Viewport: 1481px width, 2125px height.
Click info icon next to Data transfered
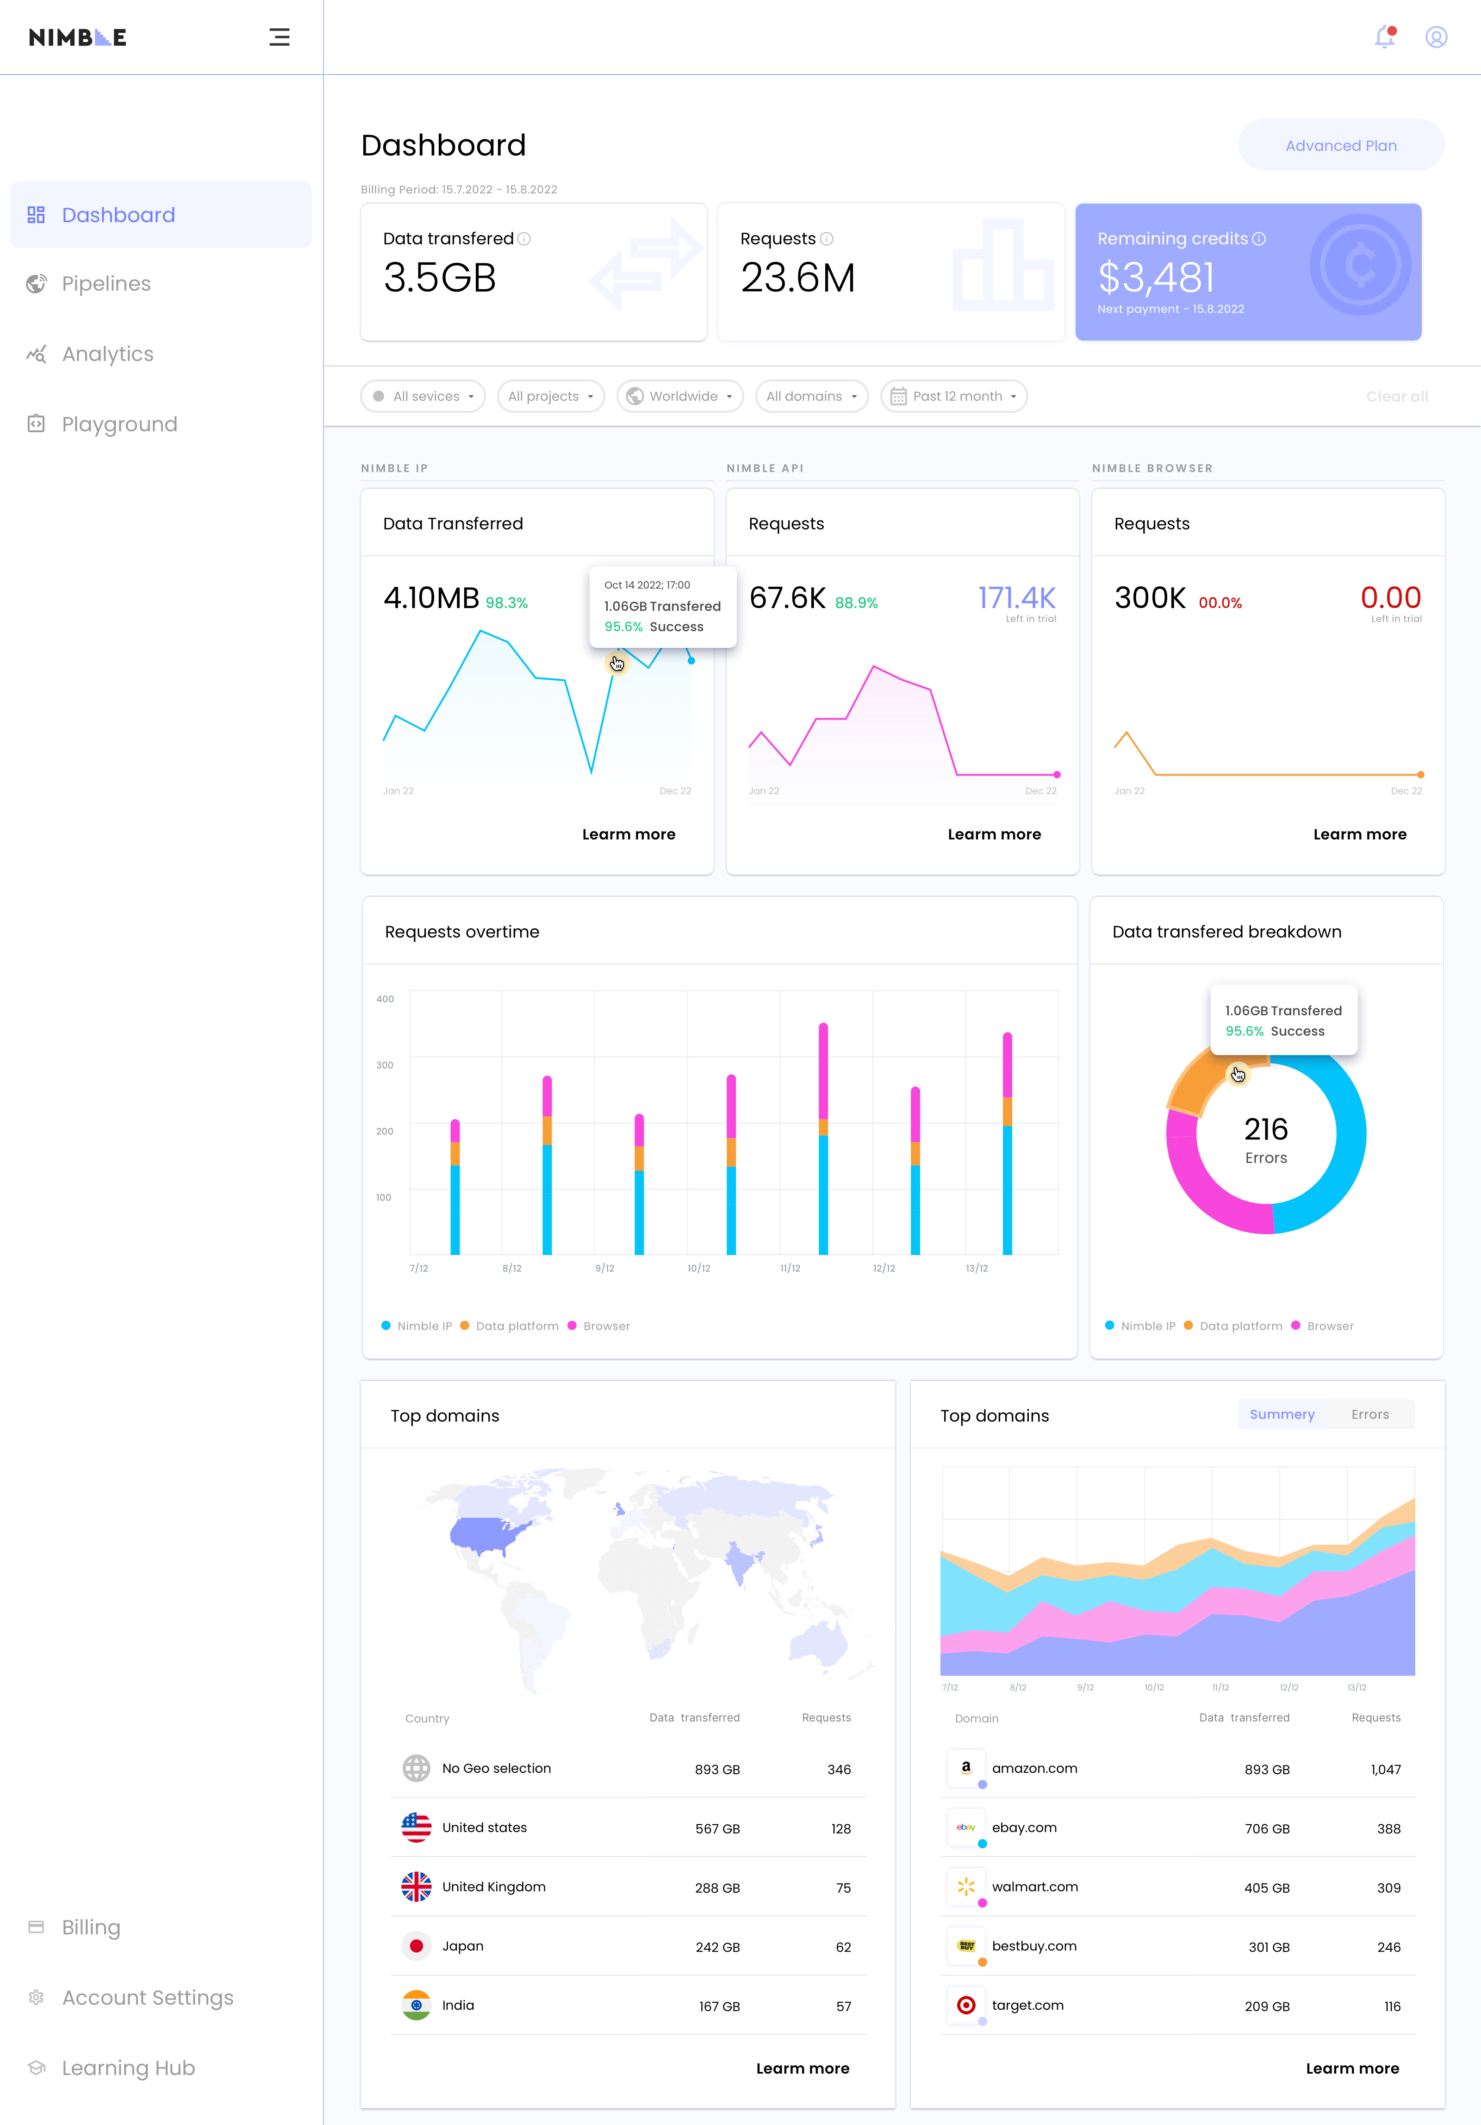(x=525, y=239)
